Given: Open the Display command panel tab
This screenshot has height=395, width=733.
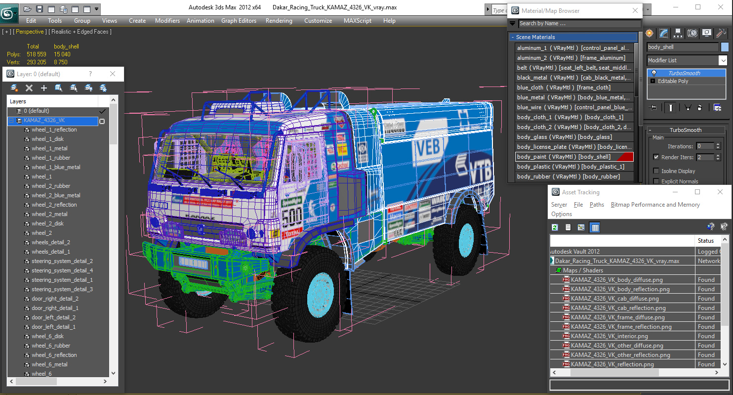Looking at the screenshot, I should [x=707, y=33].
